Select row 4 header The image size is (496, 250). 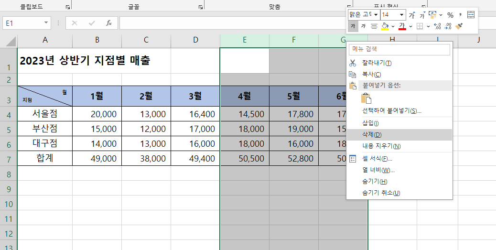[9, 114]
